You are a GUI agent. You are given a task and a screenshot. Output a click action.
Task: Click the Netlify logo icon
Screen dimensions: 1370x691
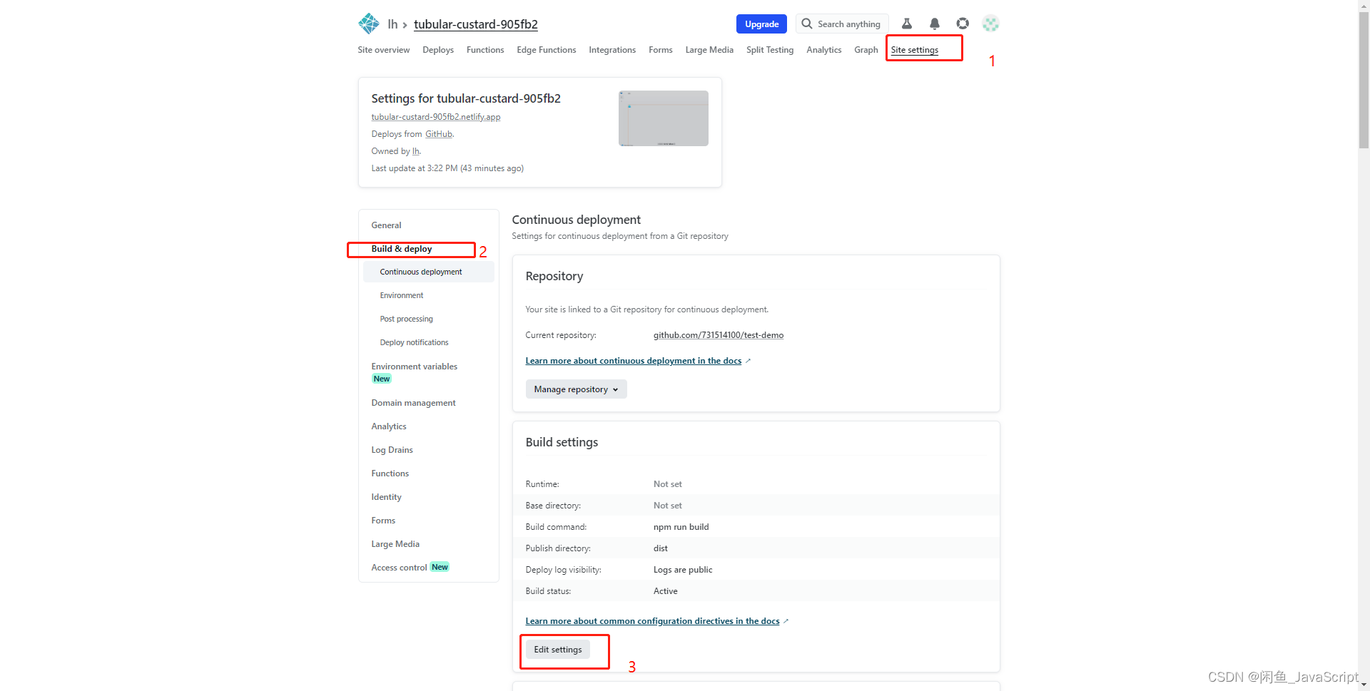tap(369, 24)
